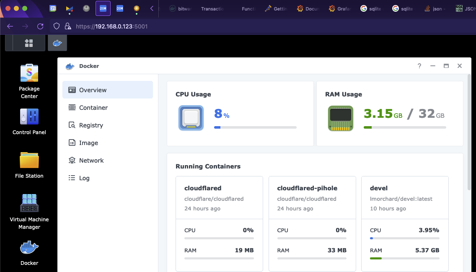Go to the Registry section
The height and width of the screenshot is (272, 476).
pos(107,125)
